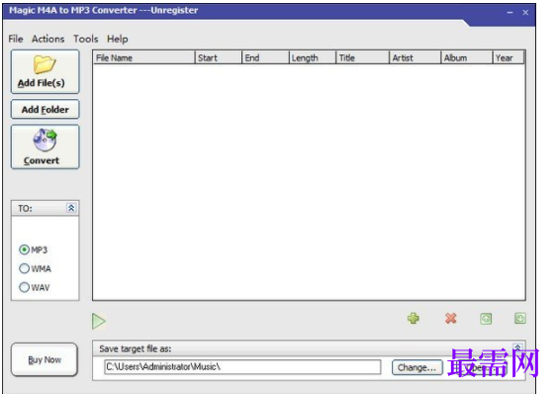Click the green plus add icon
This screenshot has width=558, height=394.
coord(414,318)
